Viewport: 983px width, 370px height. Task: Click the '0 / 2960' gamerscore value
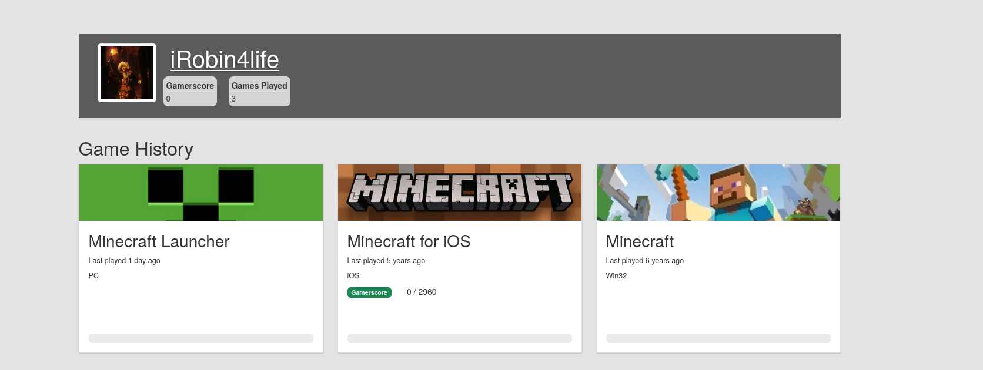[422, 292]
